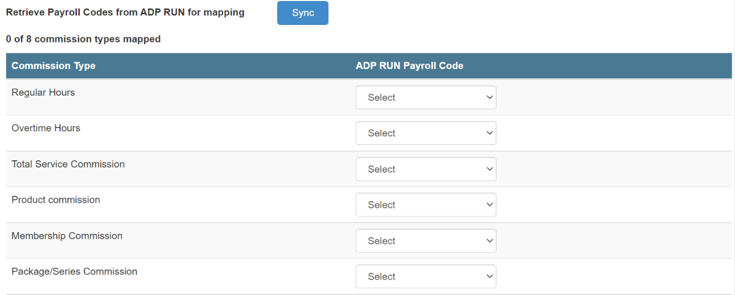Click the ADP RUN Payroll Code header
This screenshot has width=735, height=295.
click(409, 66)
